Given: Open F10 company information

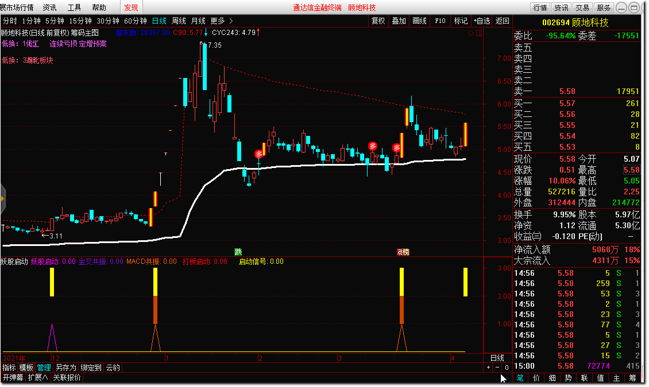Looking at the screenshot, I should click(440, 21).
